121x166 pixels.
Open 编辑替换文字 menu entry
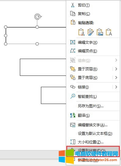(93, 125)
